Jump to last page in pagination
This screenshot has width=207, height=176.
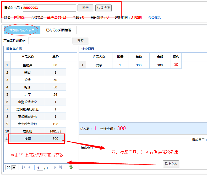coord(61,167)
